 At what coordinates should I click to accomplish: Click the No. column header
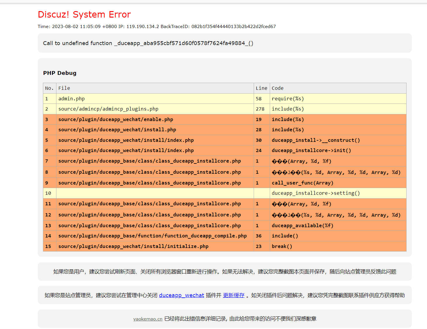[x=50, y=88]
